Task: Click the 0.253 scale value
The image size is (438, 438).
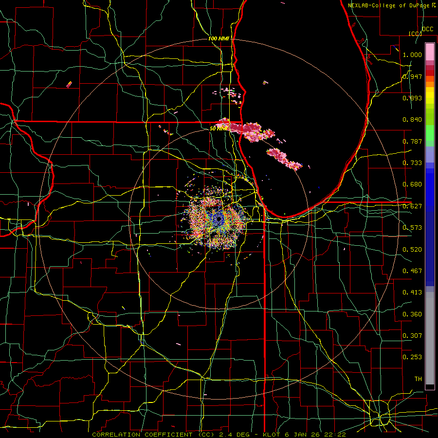Action: 412,357
